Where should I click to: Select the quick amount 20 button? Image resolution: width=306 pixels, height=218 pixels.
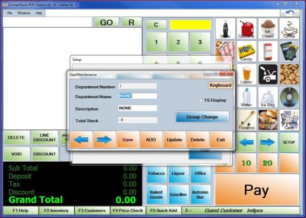point(267,163)
